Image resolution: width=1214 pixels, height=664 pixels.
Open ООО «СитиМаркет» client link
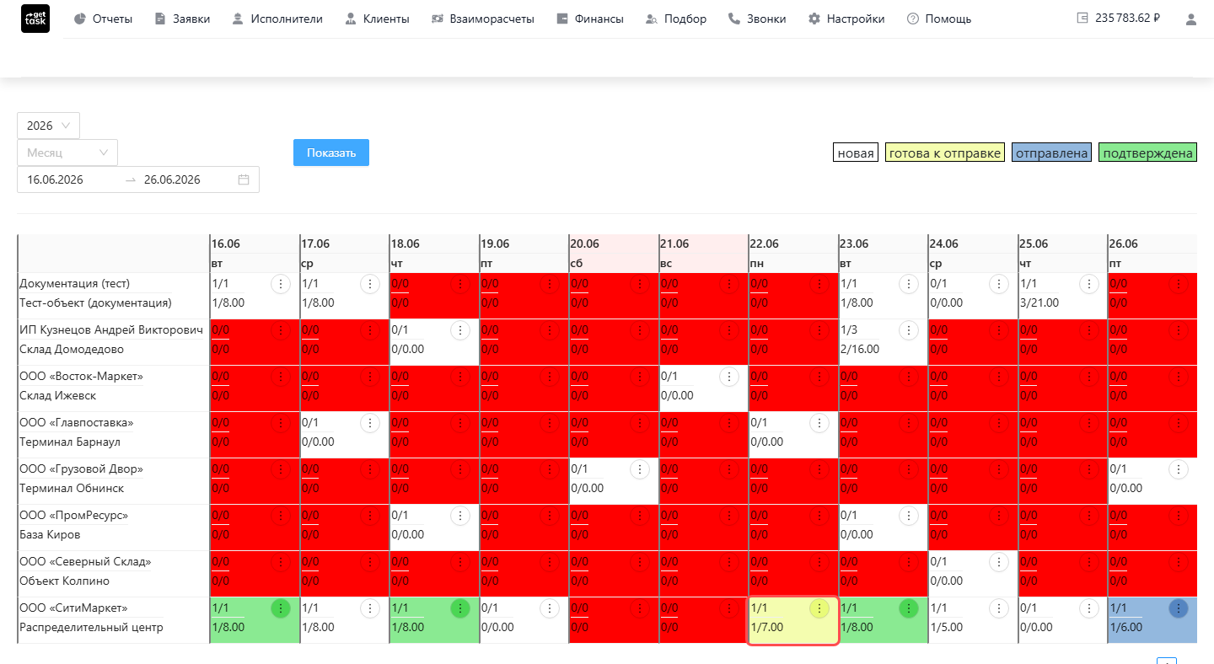click(73, 608)
